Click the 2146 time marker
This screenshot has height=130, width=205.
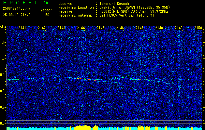coord(120,28)
